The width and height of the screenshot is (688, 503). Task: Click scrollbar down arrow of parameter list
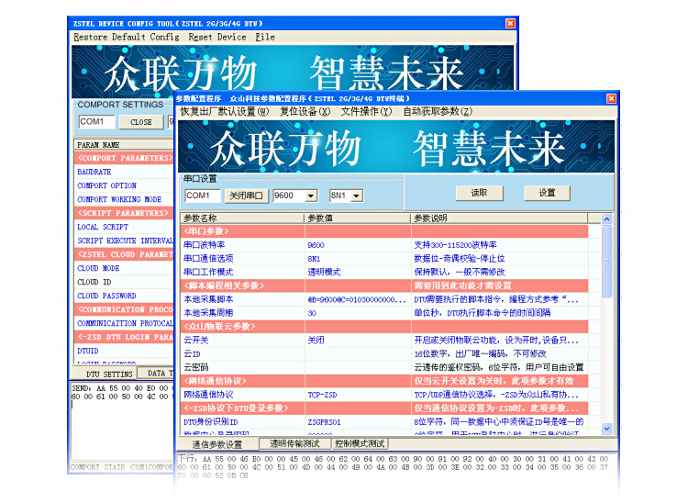607,429
